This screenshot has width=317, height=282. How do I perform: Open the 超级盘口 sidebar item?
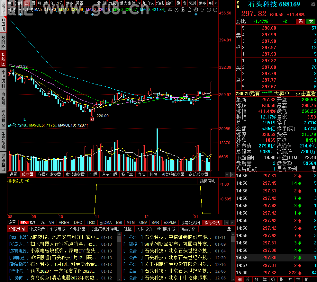point(4,163)
